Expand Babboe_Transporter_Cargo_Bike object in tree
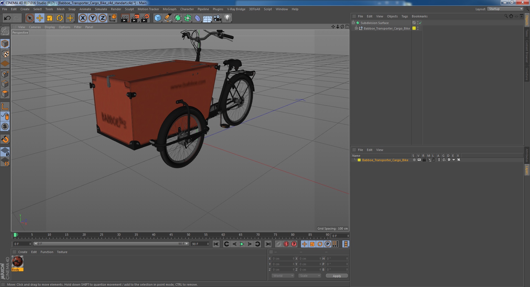The height and width of the screenshot is (287, 530). (356, 28)
